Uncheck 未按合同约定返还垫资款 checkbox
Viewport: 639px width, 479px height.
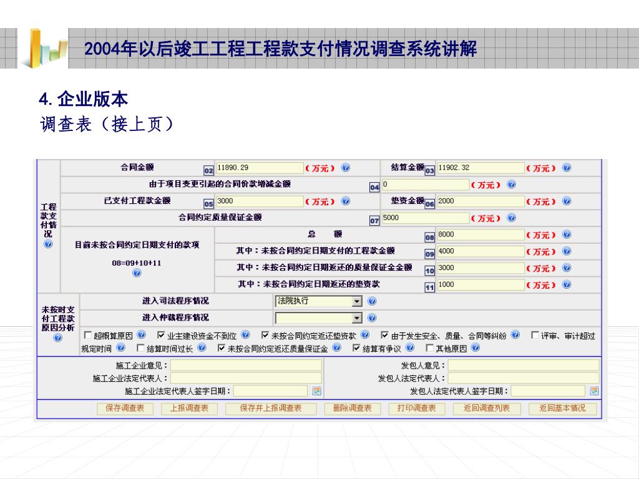(265, 335)
